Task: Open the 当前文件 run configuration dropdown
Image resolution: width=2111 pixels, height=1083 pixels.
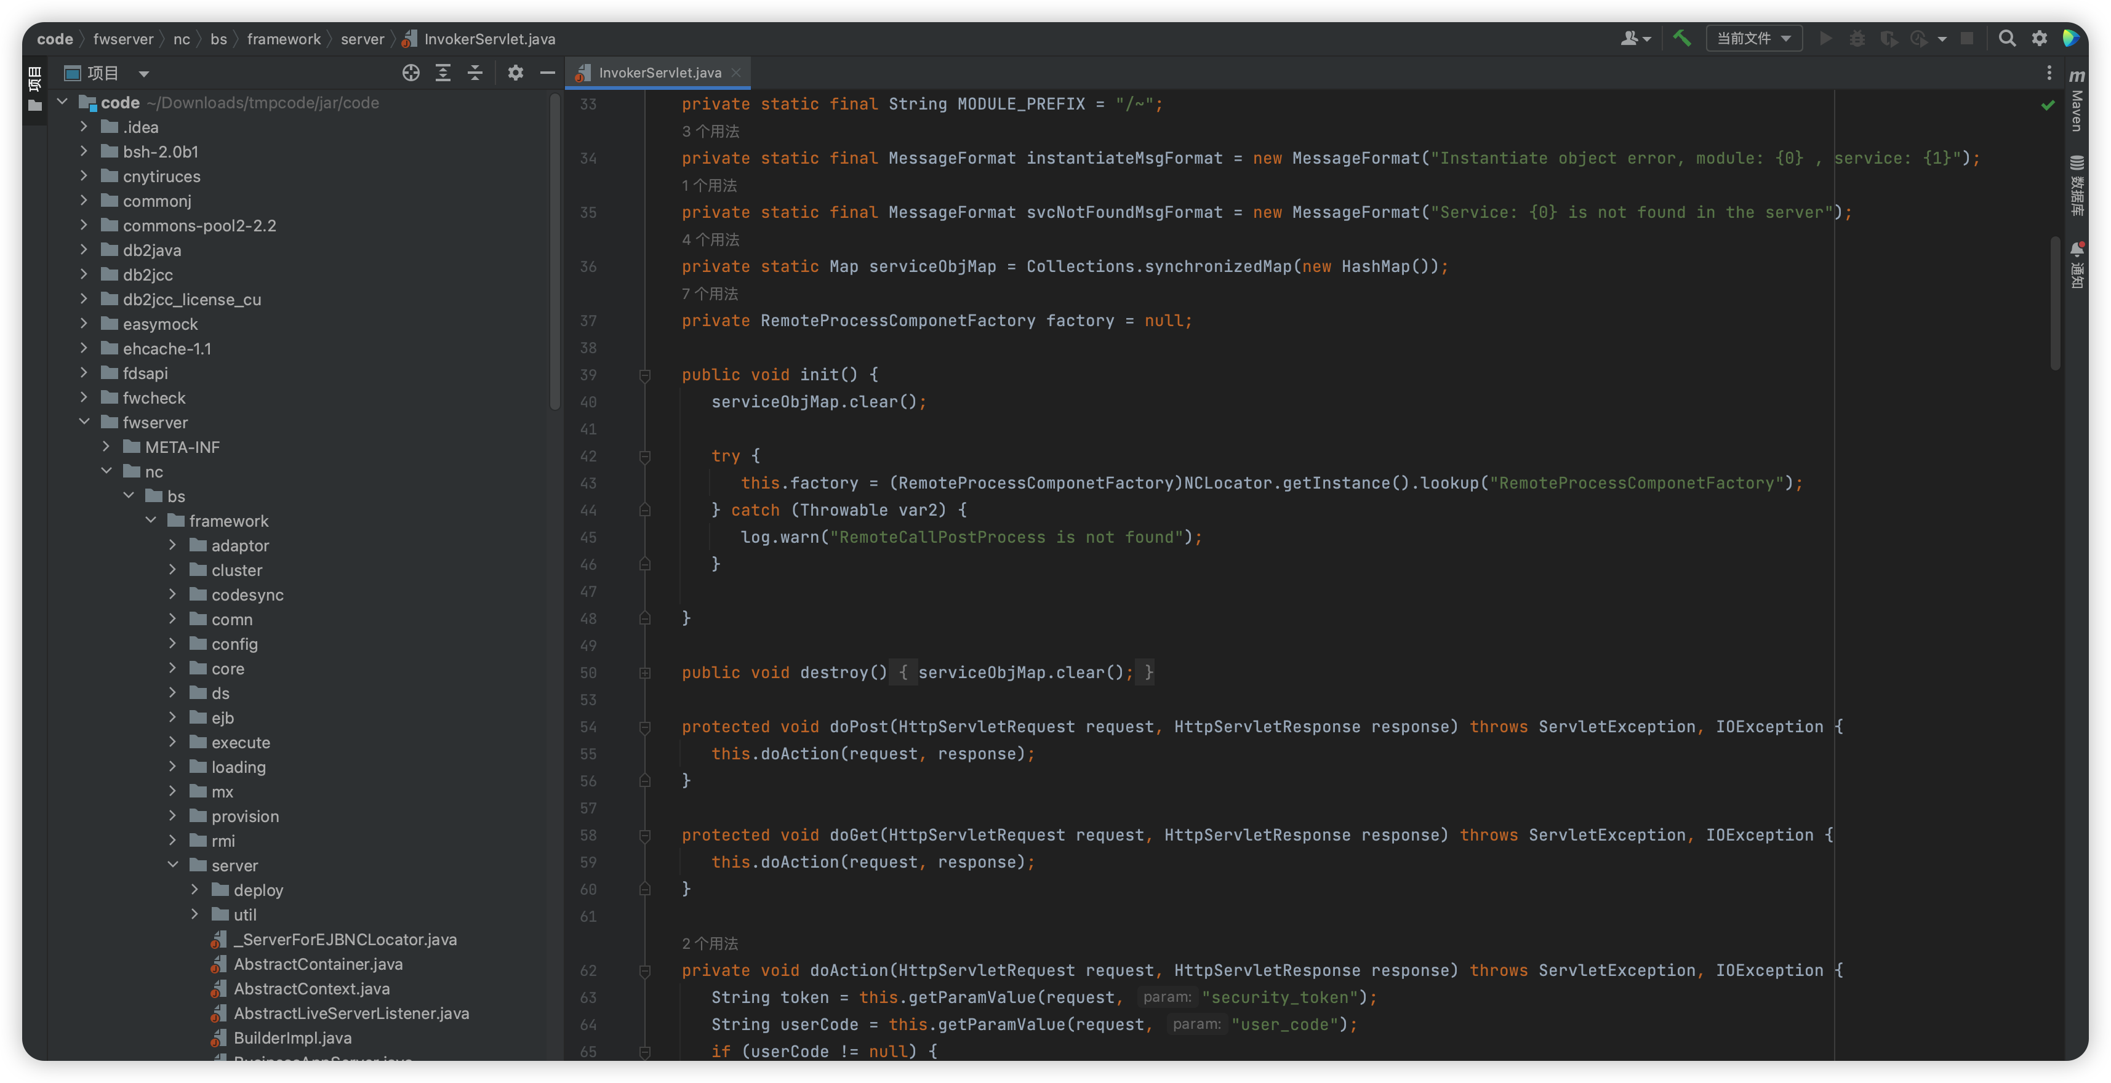Action: 1753,39
